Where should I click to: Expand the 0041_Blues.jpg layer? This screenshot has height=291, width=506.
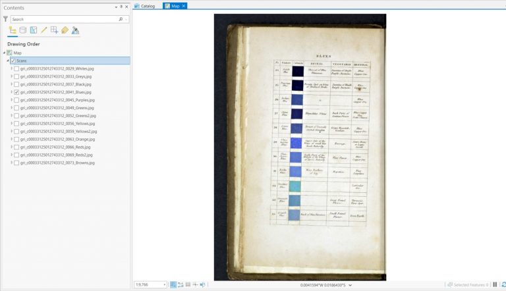pos(12,92)
